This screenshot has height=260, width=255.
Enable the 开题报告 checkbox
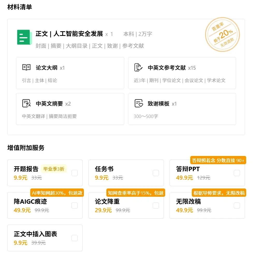coord(75,173)
